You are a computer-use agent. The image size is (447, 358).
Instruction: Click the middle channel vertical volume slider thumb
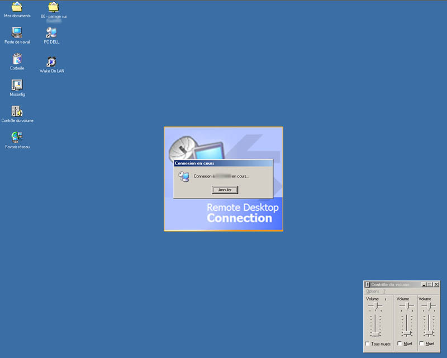pos(407,333)
